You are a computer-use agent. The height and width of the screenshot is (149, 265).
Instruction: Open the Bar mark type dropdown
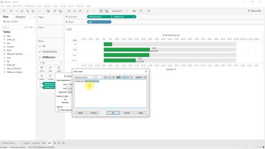click(51, 62)
